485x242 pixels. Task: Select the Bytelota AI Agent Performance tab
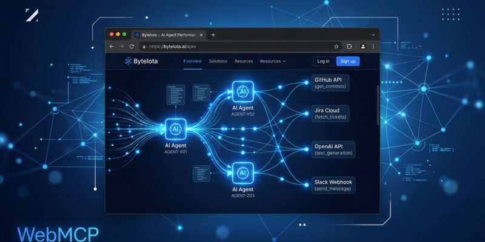click(169, 35)
